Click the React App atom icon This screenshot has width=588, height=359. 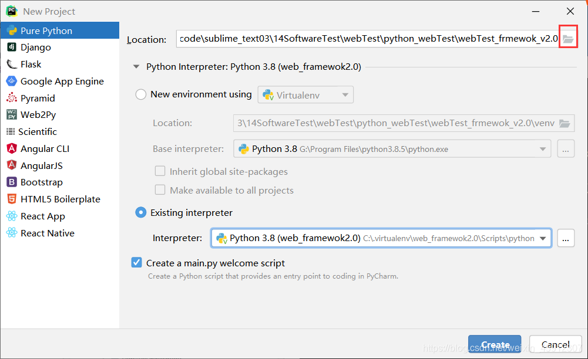click(x=12, y=216)
